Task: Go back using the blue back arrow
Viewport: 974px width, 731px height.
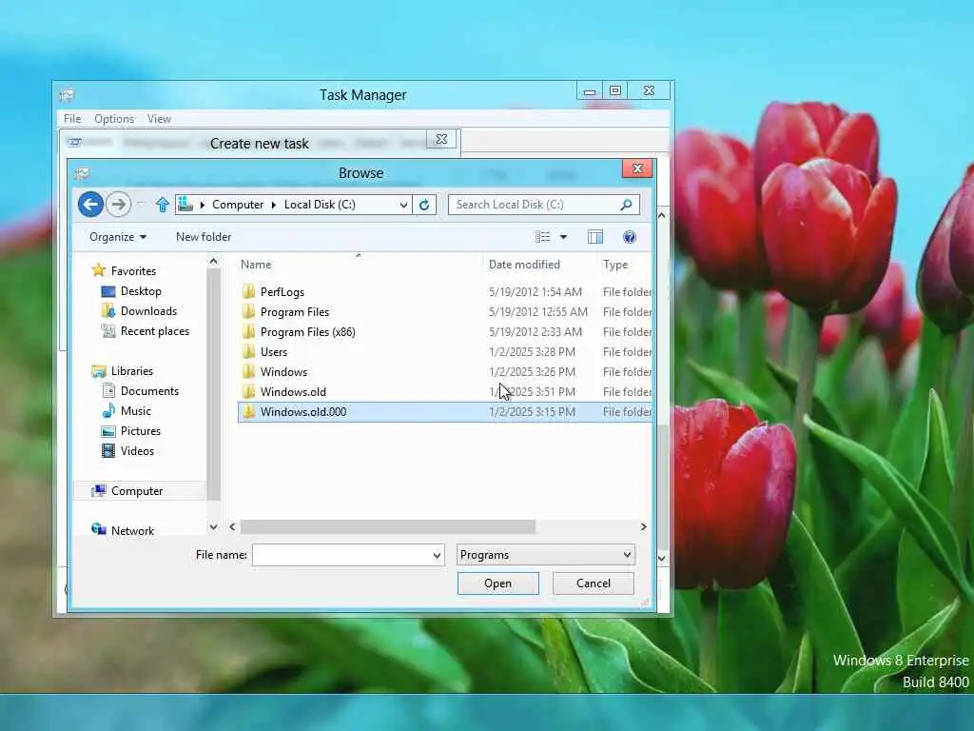Action: click(x=90, y=204)
